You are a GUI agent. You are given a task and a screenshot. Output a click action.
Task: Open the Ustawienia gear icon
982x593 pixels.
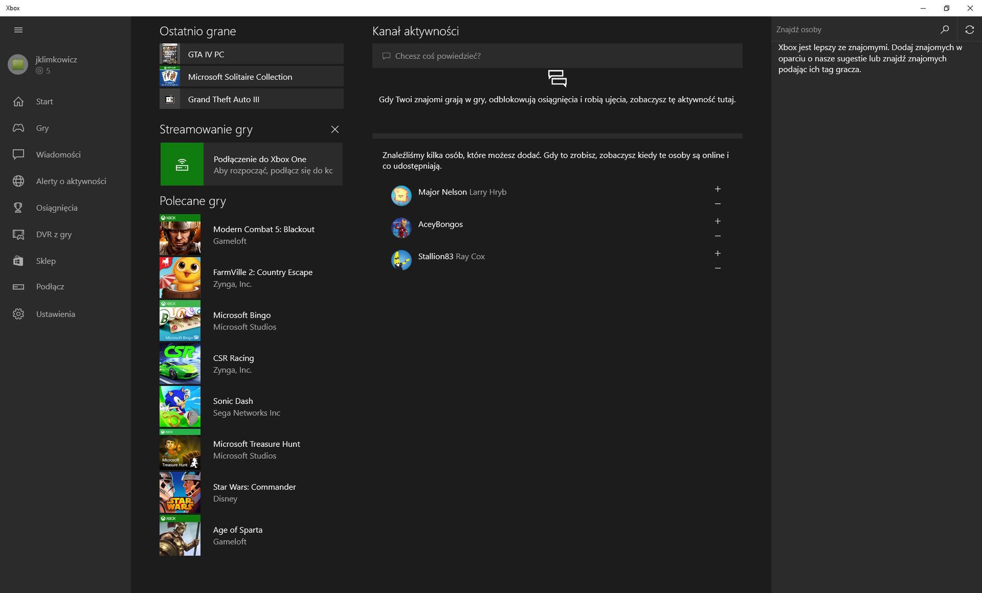(18, 314)
